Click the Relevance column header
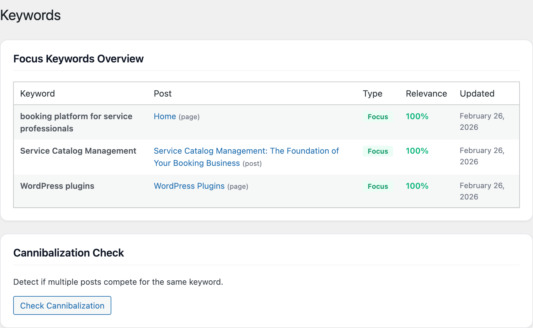533x328 pixels. point(426,93)
